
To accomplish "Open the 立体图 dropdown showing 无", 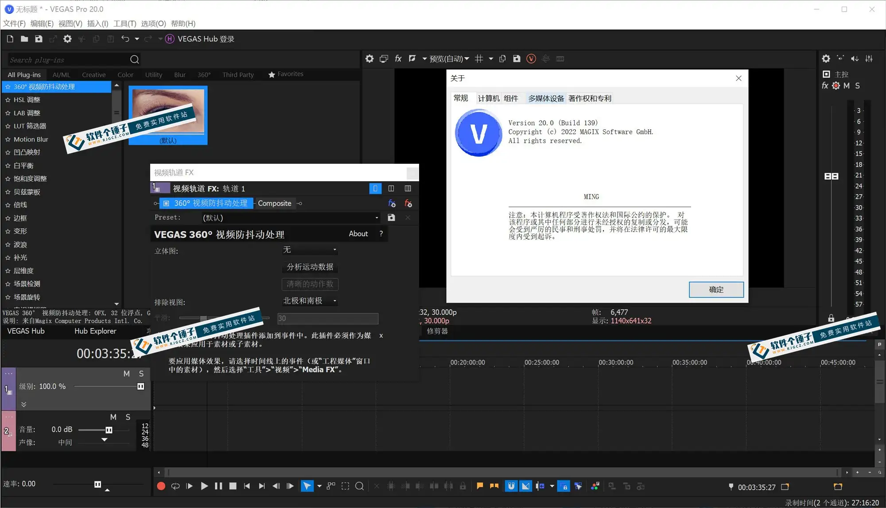I will point(310,250).
